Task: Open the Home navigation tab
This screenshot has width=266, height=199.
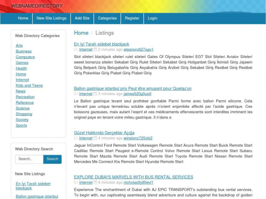Action: coord(23,18)
